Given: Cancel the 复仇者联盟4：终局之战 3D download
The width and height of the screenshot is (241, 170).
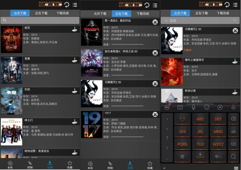Looking at the screenshot, I should [x=155, y=53].
